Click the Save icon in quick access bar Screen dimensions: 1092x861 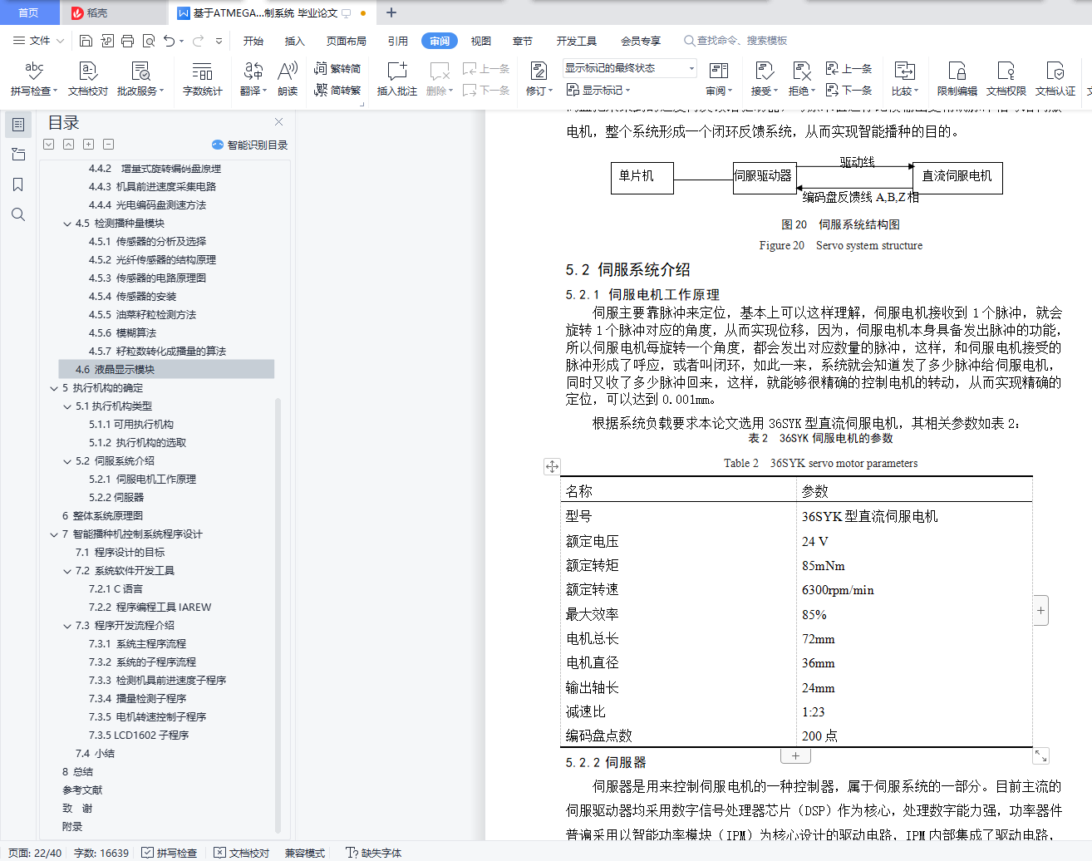[86, 41]
